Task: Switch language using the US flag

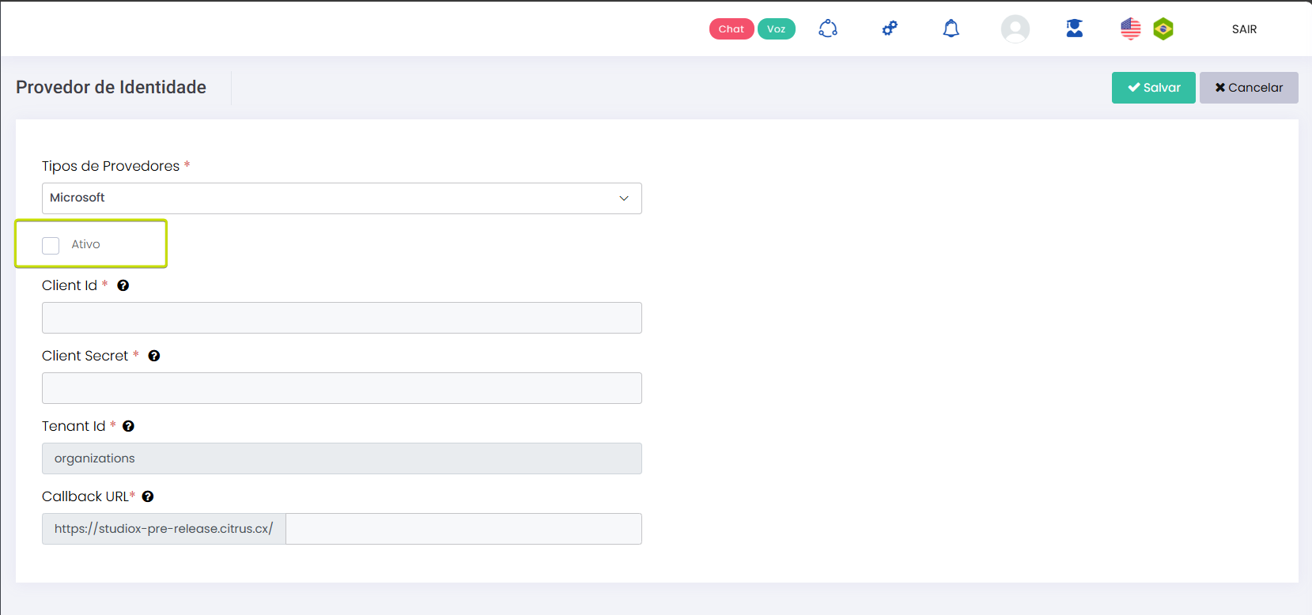Action: [1130, 29]
